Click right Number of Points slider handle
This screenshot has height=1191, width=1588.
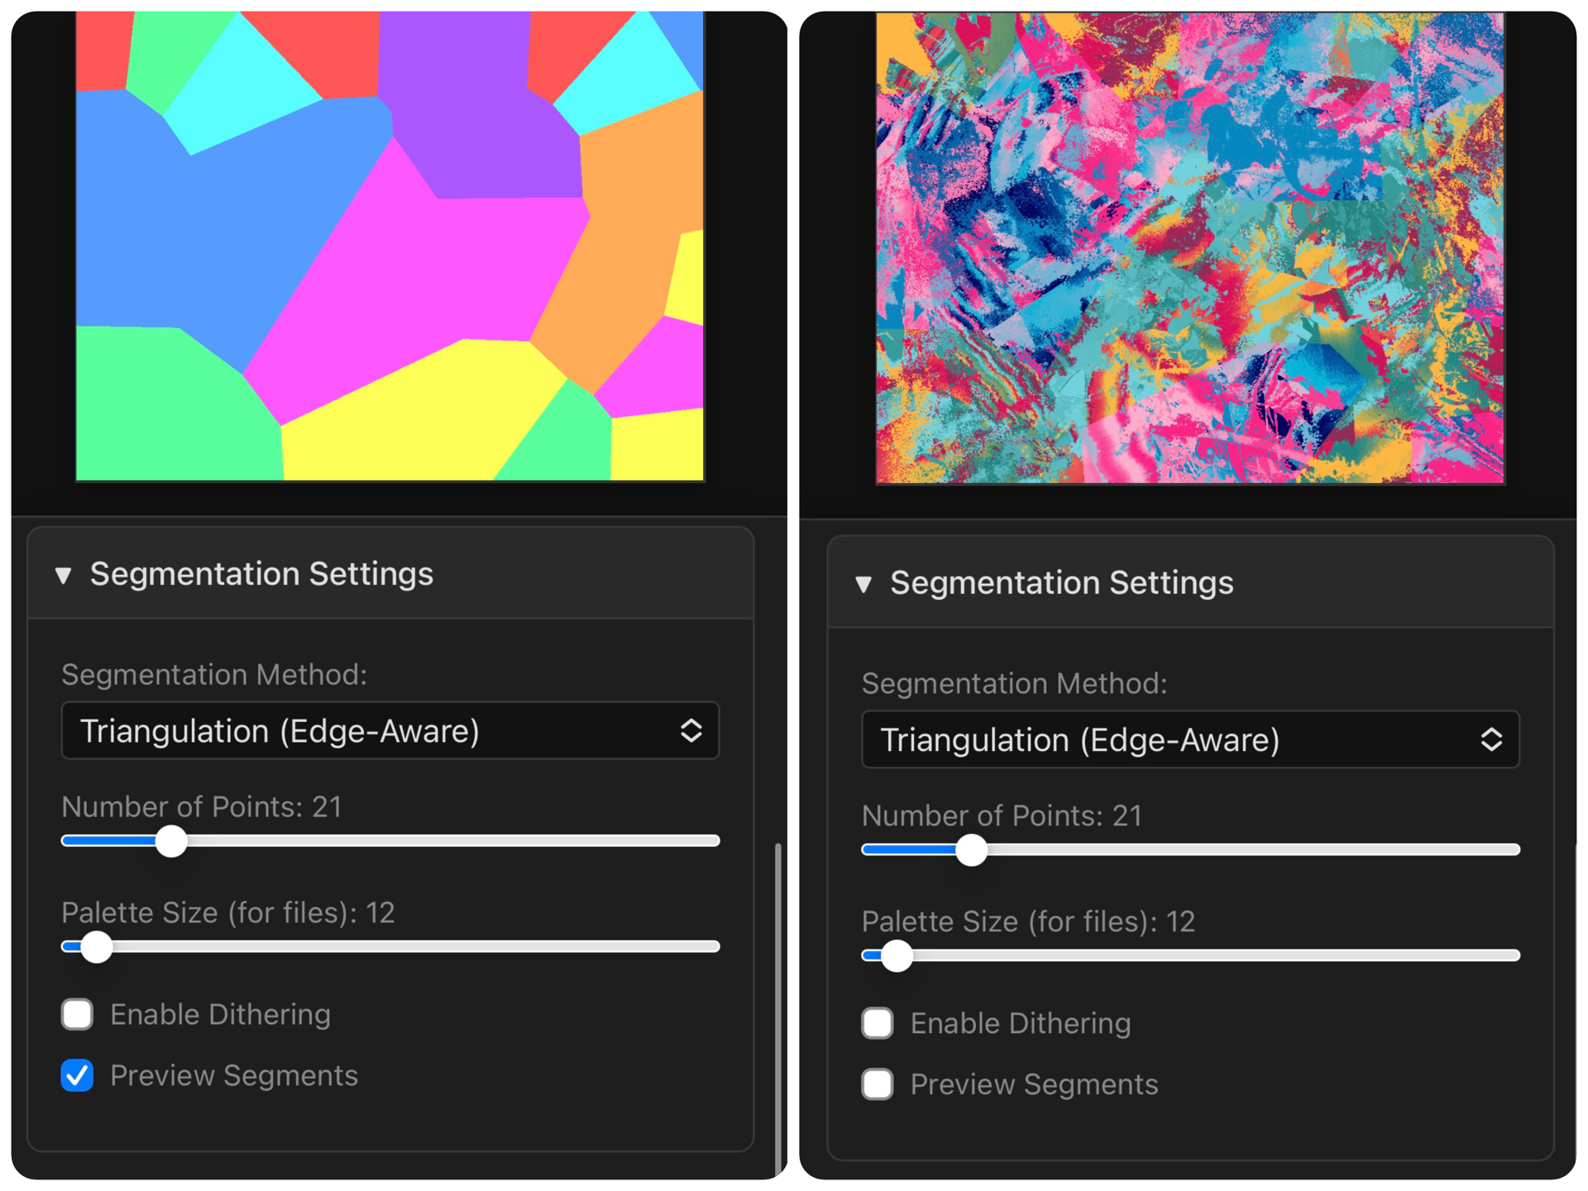click(x=971, y=850)
